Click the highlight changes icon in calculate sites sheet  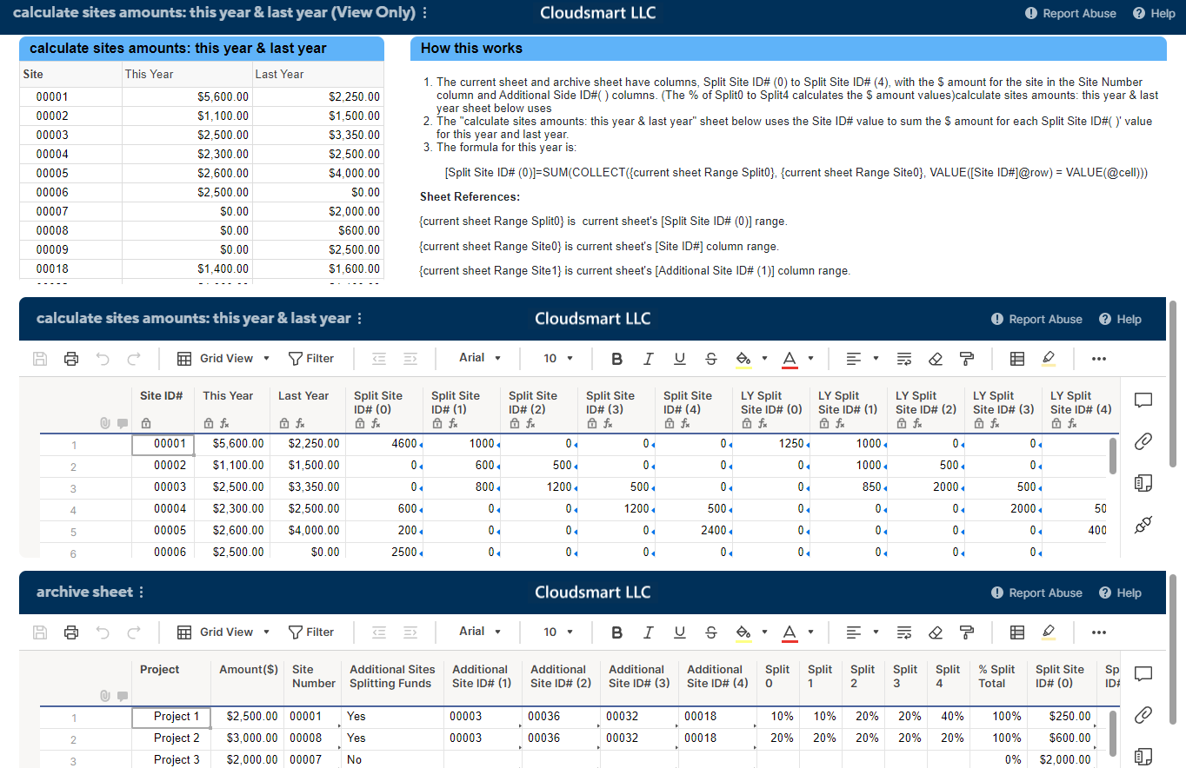(x=1049, y=359)
